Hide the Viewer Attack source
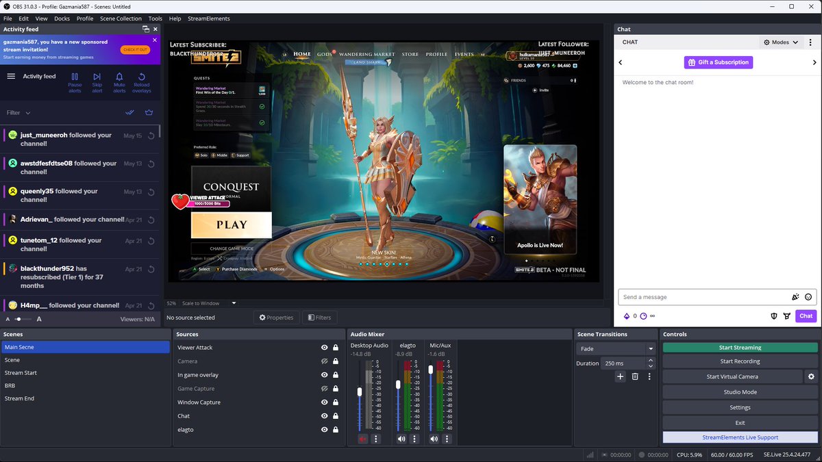This screenshot has height=462, width=822. (x=325, y=348)
